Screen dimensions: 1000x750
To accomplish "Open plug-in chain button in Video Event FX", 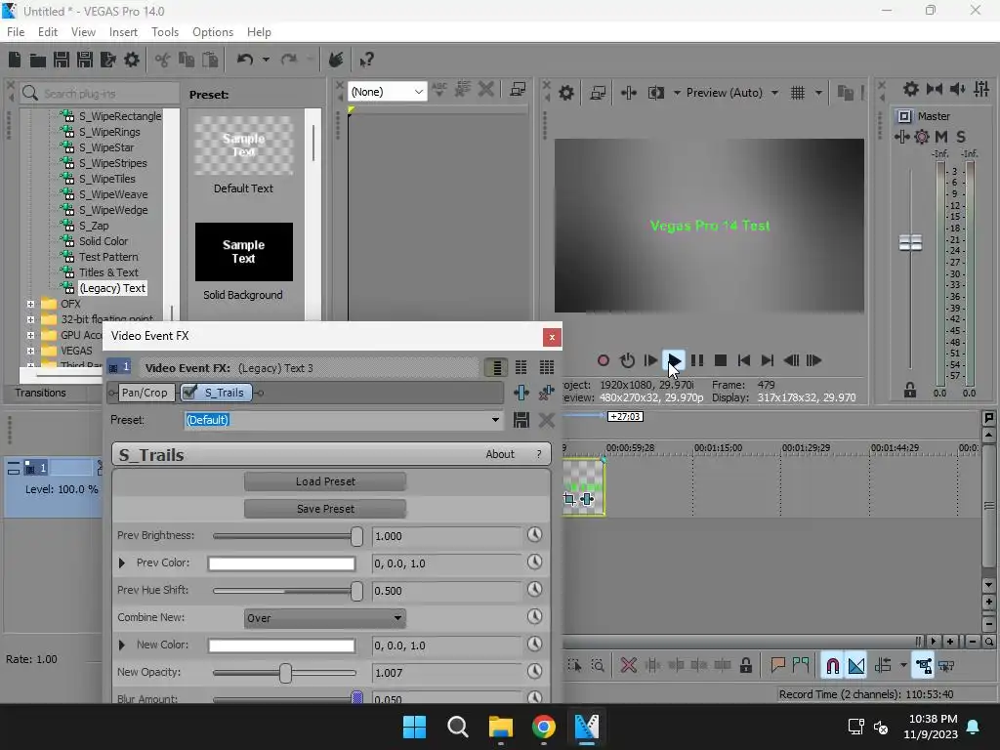I will coord(521,393).
